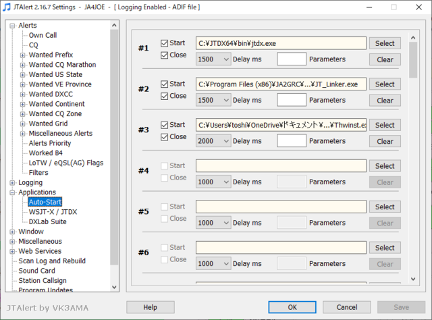Toggle the Start checkbox for app #3
The height and width of the screenshot is (320, 432).
tap(165, 125)
